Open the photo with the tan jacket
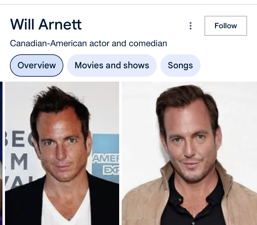This screenshot has width=257, height=225. [189, 153]
